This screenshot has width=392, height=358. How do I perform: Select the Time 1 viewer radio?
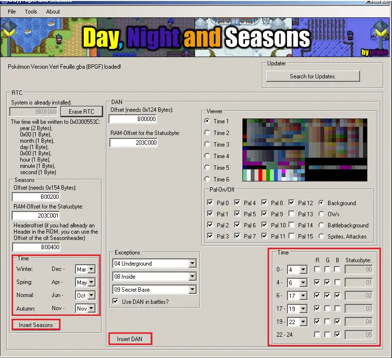[207, 121]
